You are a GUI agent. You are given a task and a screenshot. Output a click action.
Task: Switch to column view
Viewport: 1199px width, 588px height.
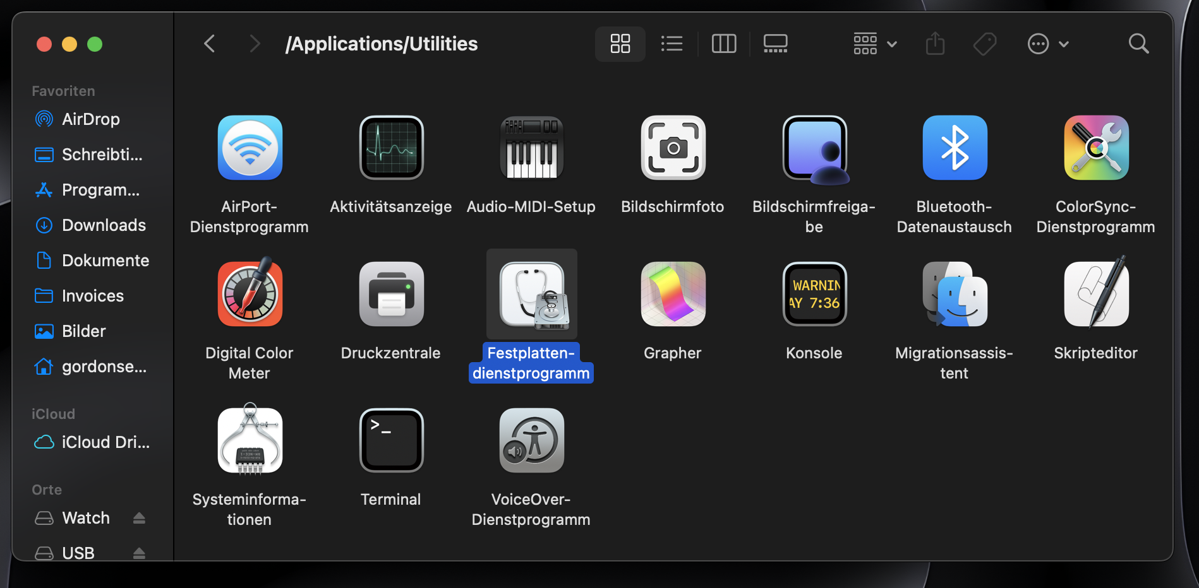pos(724,44)
